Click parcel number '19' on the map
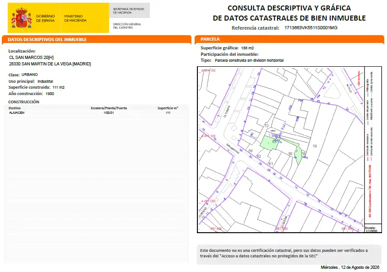Viewport: 387px width, 272px height. 315,146
